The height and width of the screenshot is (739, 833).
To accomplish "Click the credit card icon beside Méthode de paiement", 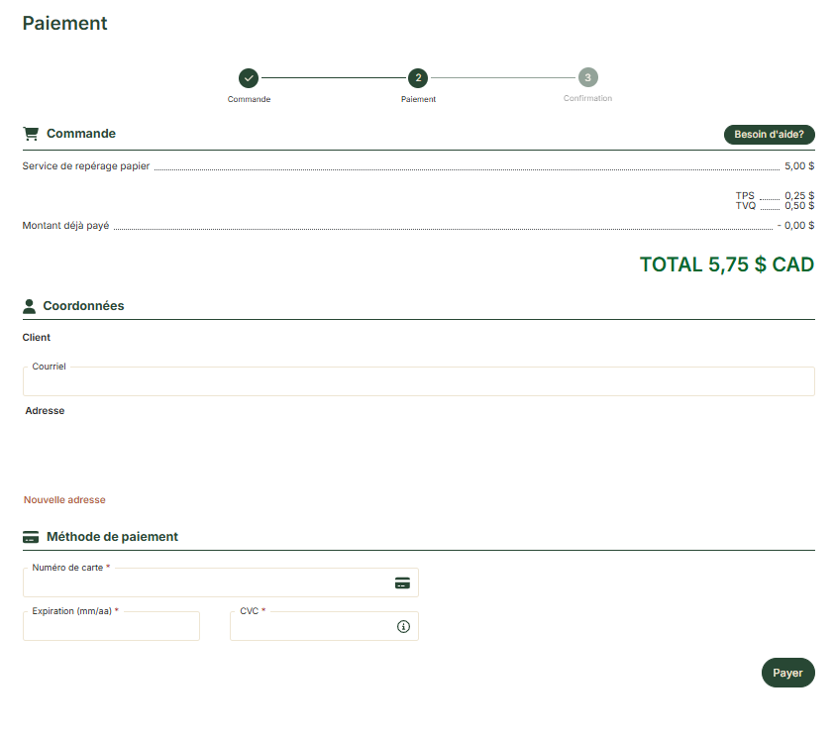I will tap(31, 537).
